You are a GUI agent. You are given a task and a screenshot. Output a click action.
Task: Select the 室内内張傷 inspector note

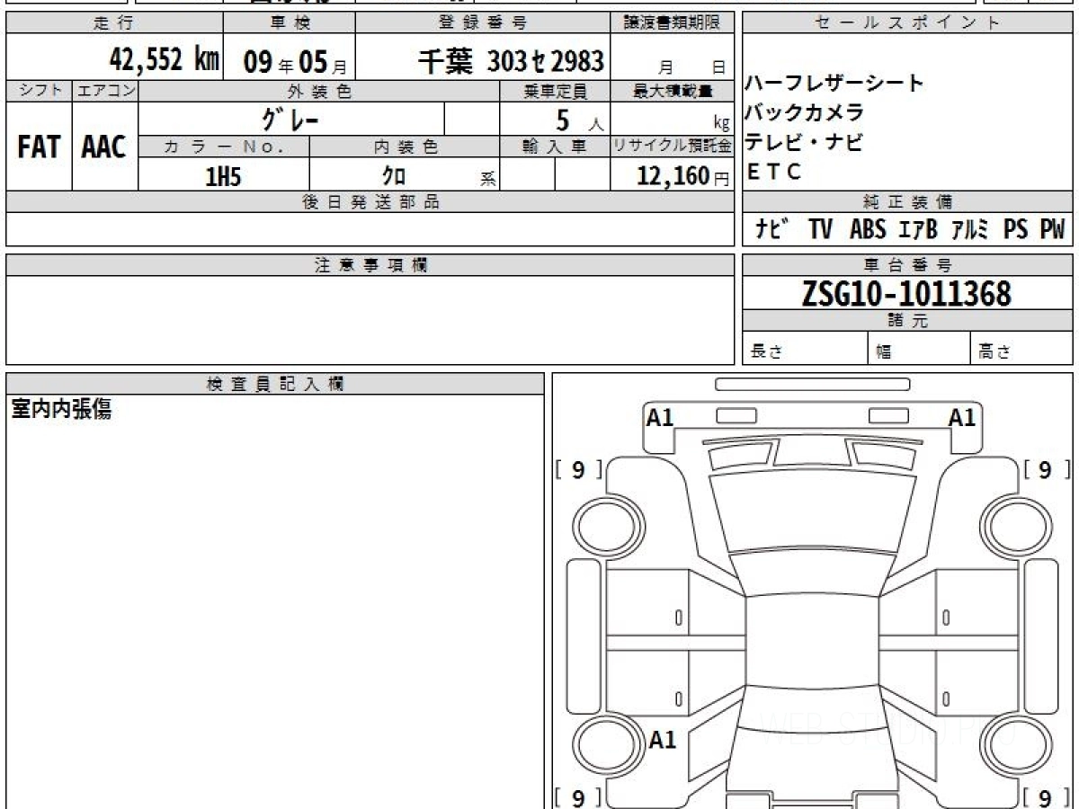point(61,409)
